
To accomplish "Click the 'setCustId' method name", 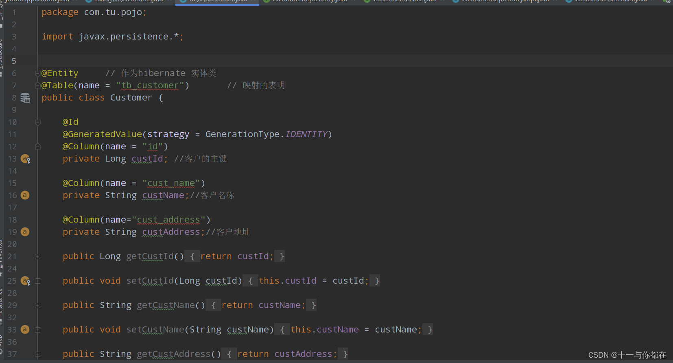I will 150,281.
